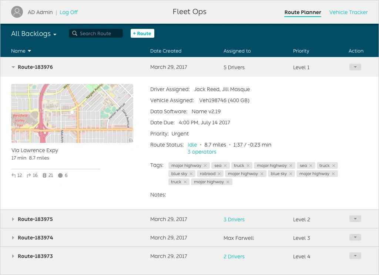This screenshot has width=379, height=275.
Task: Expand the Route-183975 row
Action: [x=13, y=219]
